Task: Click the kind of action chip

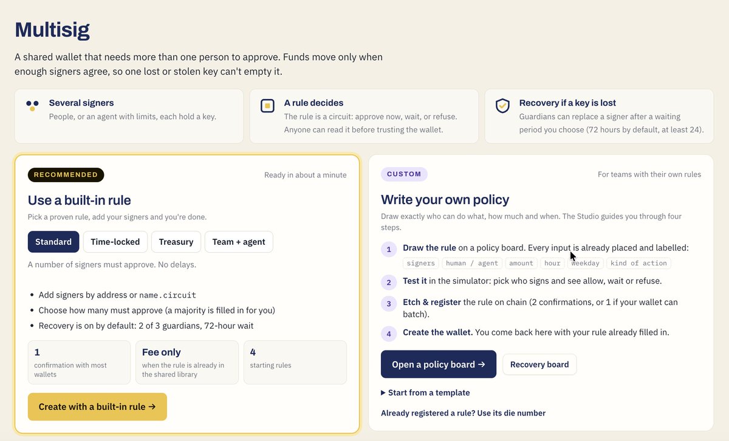Action: point(638,263)
